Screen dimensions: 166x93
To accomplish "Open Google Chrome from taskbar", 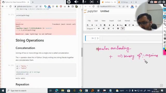I will point(81,91).
